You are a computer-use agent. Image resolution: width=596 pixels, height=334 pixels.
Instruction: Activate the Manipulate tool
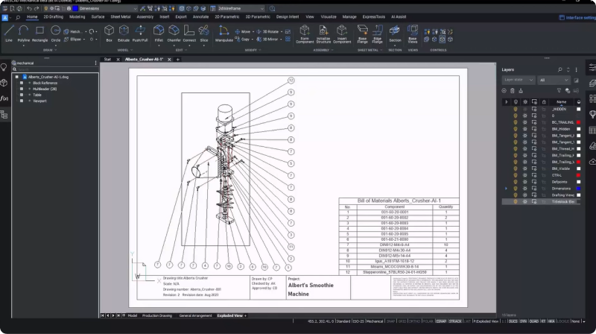(x=224, y=31)
